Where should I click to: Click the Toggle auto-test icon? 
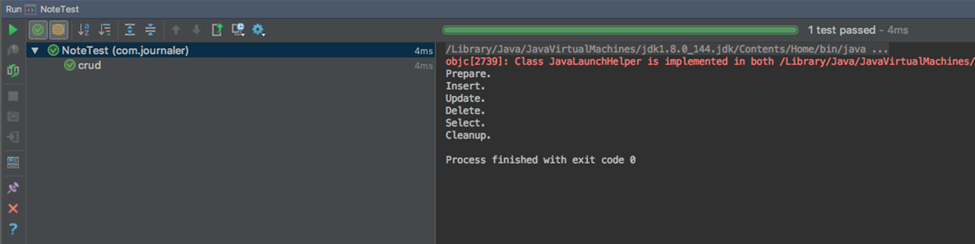point(13,71)
